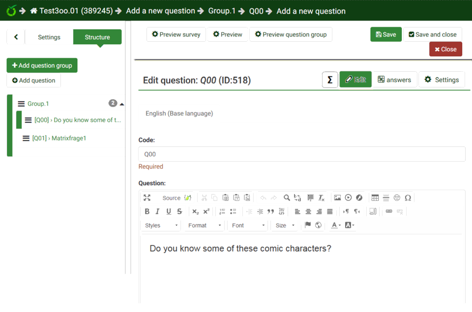Image resolution: width=472 pixels, height=312 pixels.
Task: Maximize the question editor
Action: click(x=147, y=198)
